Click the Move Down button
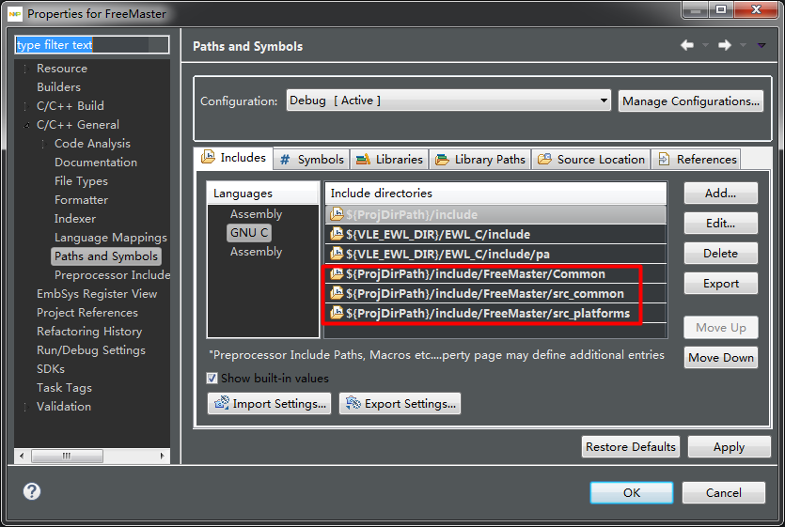The height and width of the screenshot is (527, 785). (720, 357)
